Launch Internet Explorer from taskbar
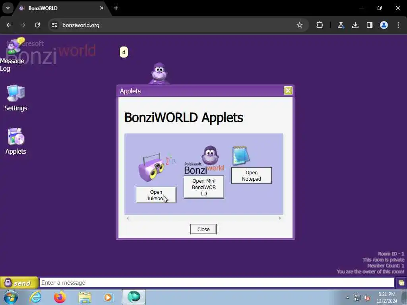Viewport: 407px width, 305px height. [x=35, y=297]
